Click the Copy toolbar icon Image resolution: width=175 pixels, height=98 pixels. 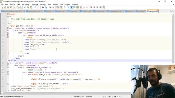coord(28,7)
